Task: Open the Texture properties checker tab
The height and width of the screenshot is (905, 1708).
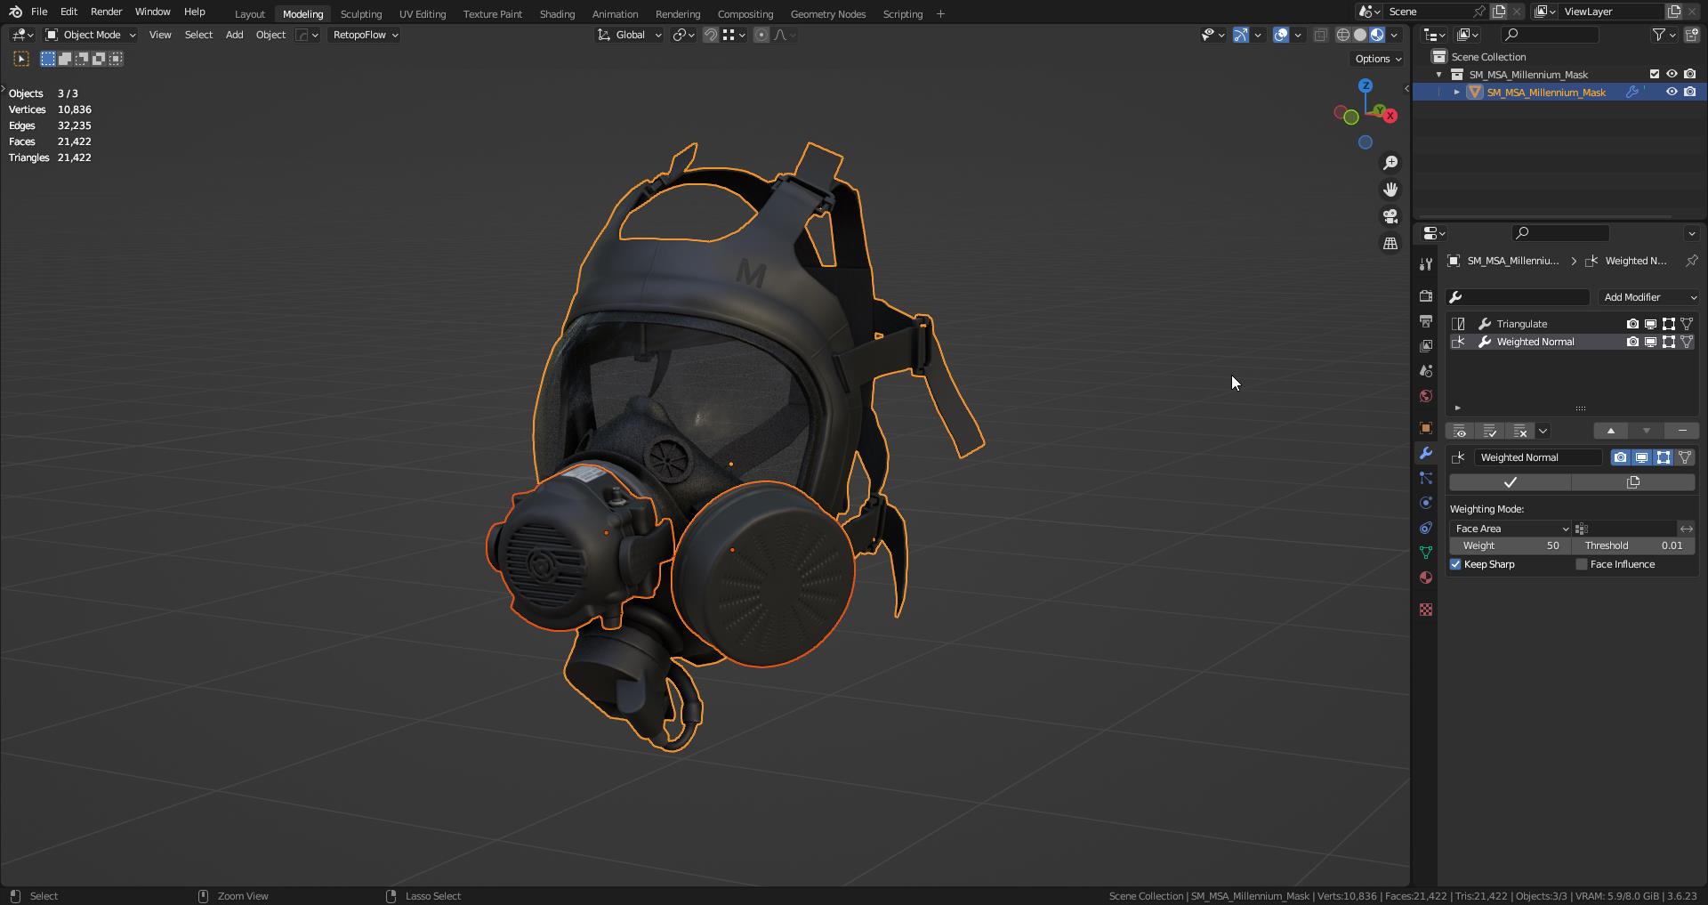Action: pos(1426,610)
